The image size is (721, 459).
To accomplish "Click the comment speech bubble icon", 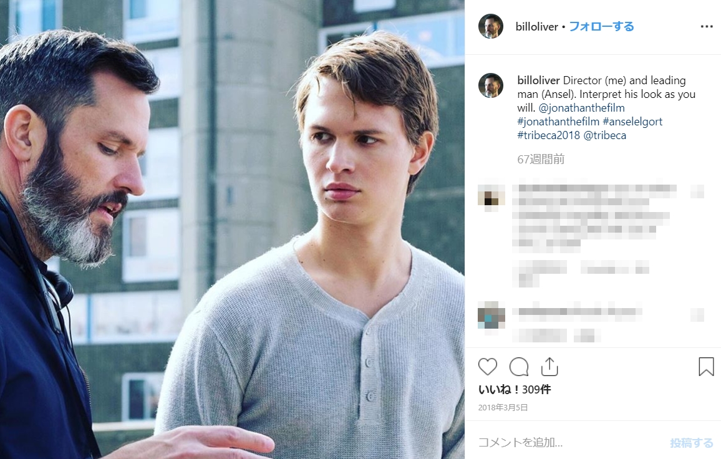I will pyautogui.click(x=518, y=367).
